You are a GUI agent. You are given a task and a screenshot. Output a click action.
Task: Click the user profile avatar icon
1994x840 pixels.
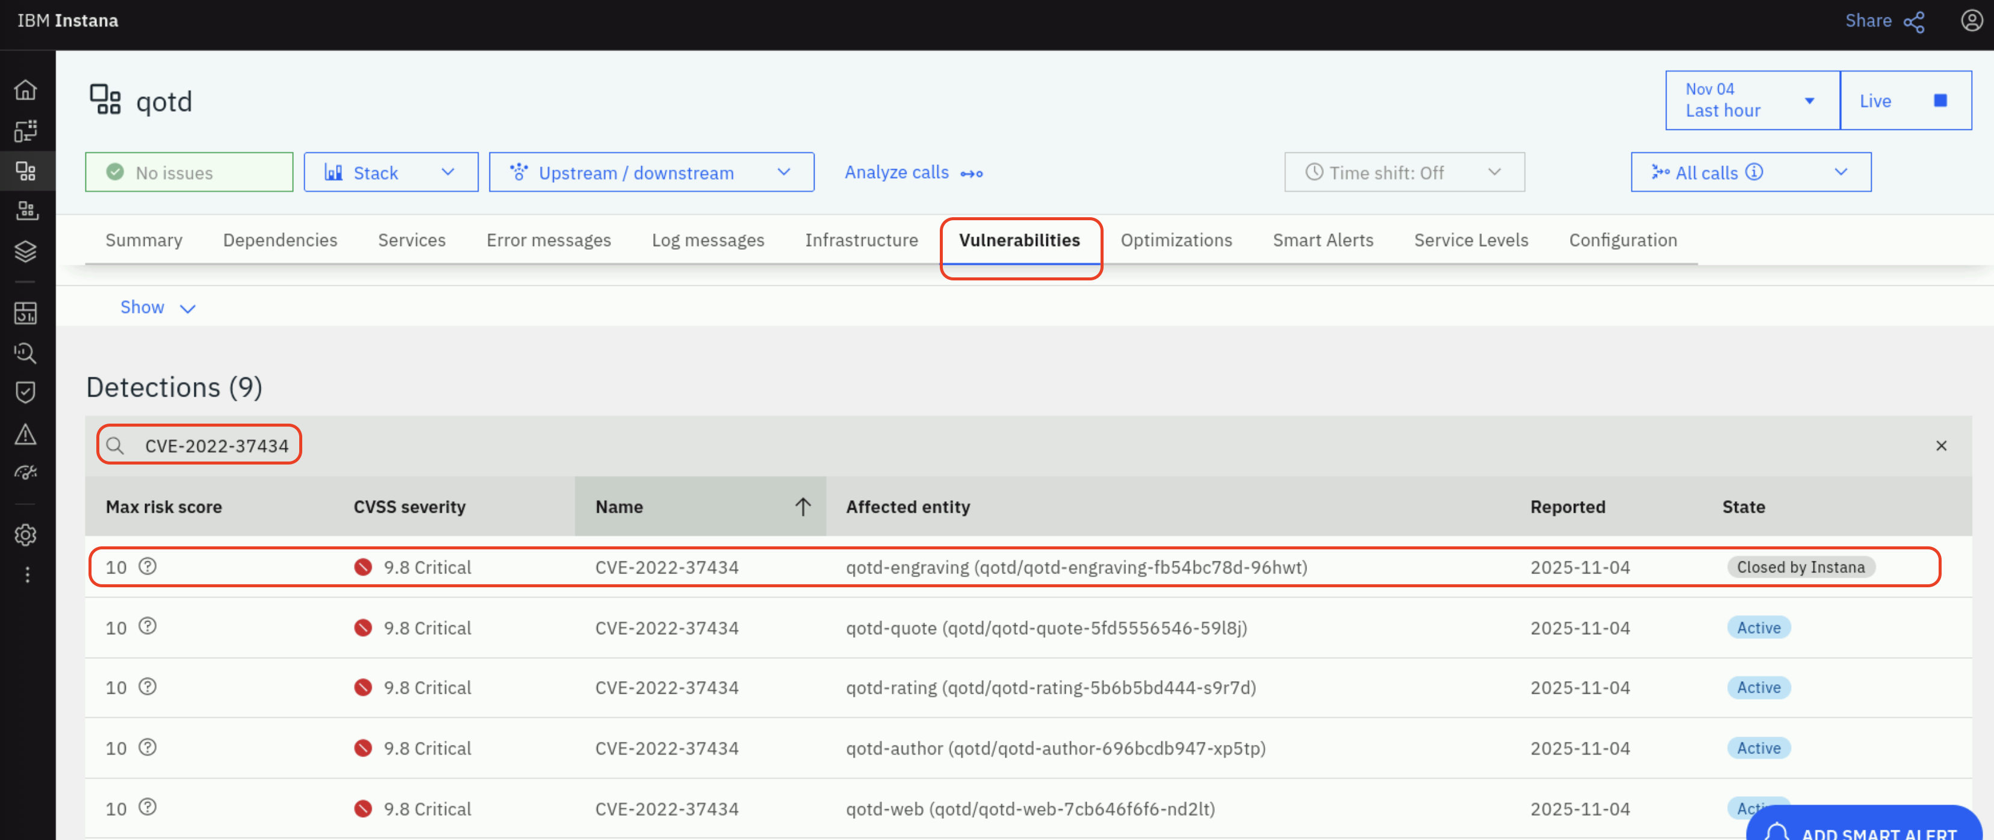click(x=1971, y=20)
